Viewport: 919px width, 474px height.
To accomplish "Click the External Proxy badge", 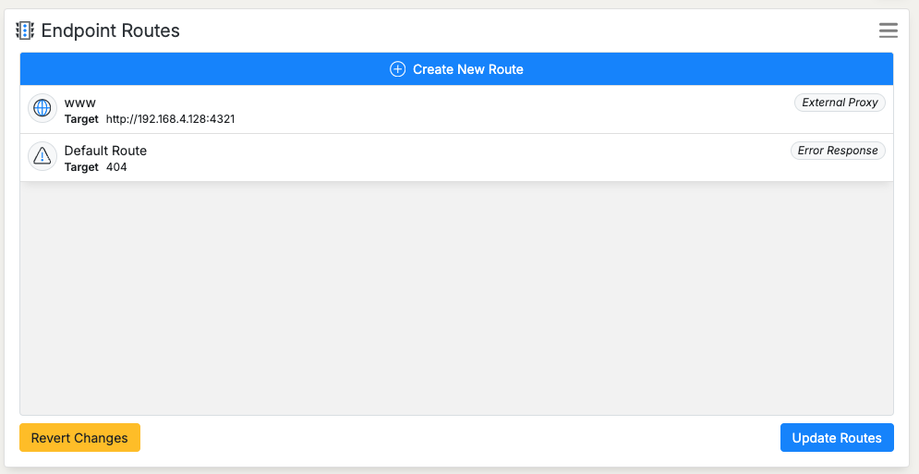I will pos(839,103).
